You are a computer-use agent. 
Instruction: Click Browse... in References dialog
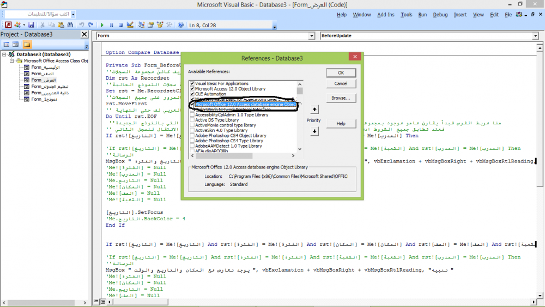341,98
